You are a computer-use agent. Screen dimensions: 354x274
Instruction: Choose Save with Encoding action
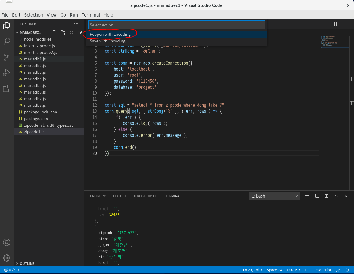(177, 41)
